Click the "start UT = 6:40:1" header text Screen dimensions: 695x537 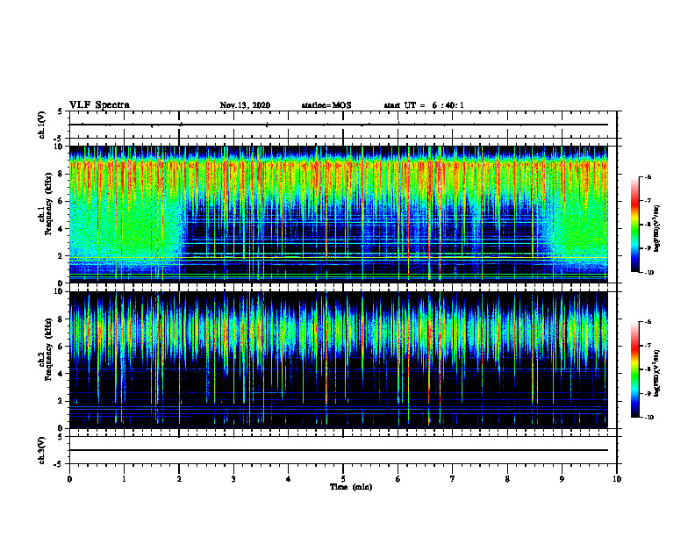point(424,105)
